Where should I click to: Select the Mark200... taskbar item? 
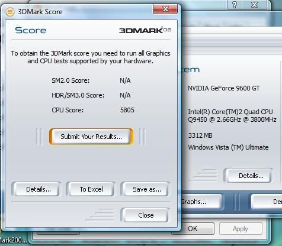tap(13, 240)
